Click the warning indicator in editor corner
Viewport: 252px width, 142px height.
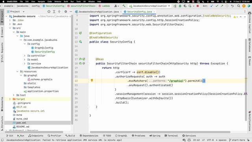[x=235, y=17]
